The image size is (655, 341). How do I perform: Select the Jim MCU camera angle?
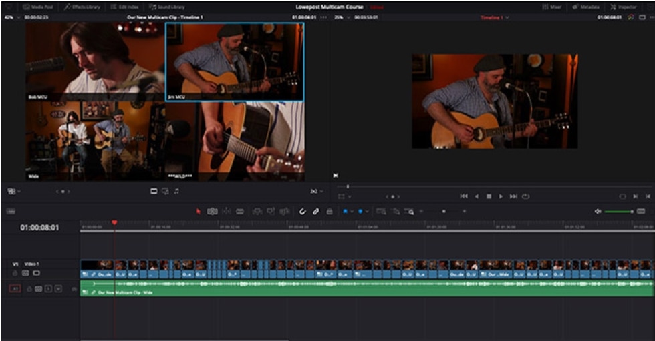click(235, 62)
